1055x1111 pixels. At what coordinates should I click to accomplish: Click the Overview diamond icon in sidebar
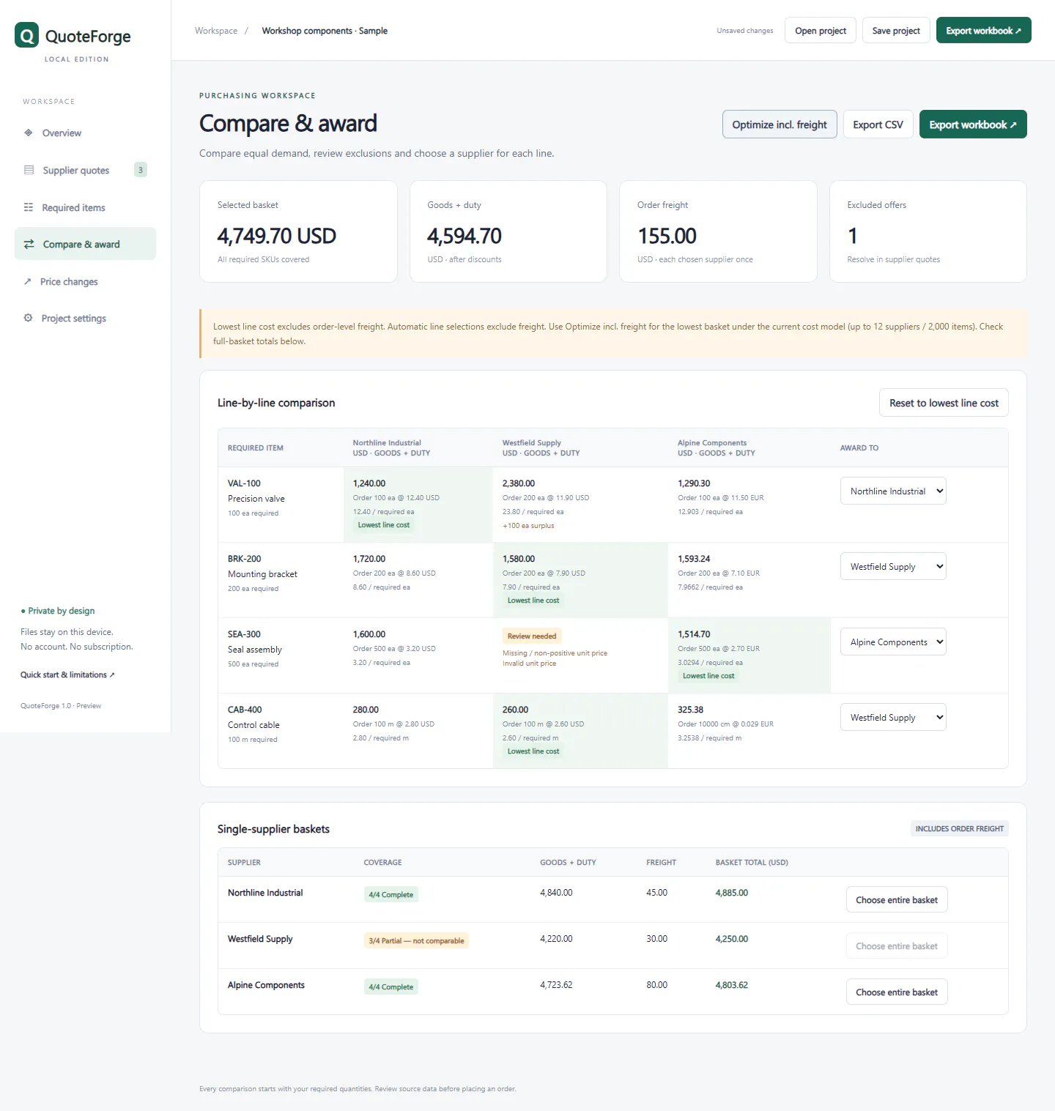pyautogui.click(x=29, y=133)
